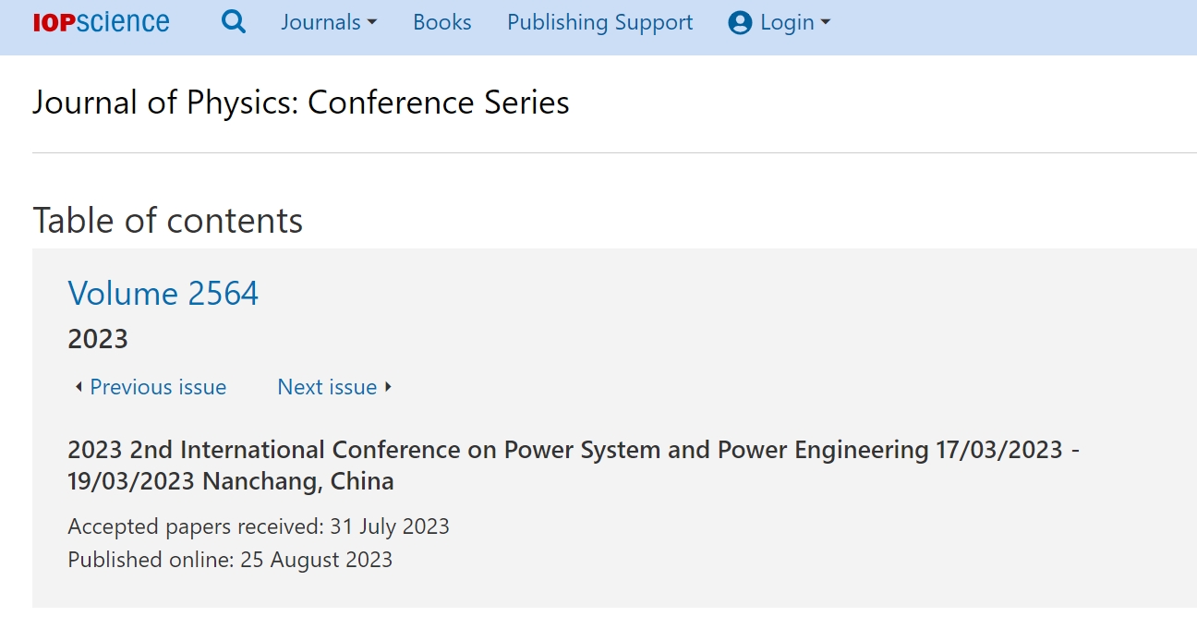1197x641 pixels.
Task: Click the Login user avatar icon
Action: (740, 23)
